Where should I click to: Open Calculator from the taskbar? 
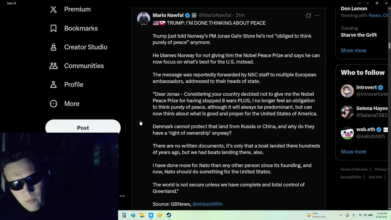124,215
